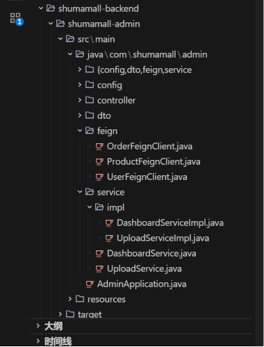Collapse the feign folder chevron
The image size is (264, 347).
pos(80,131)
